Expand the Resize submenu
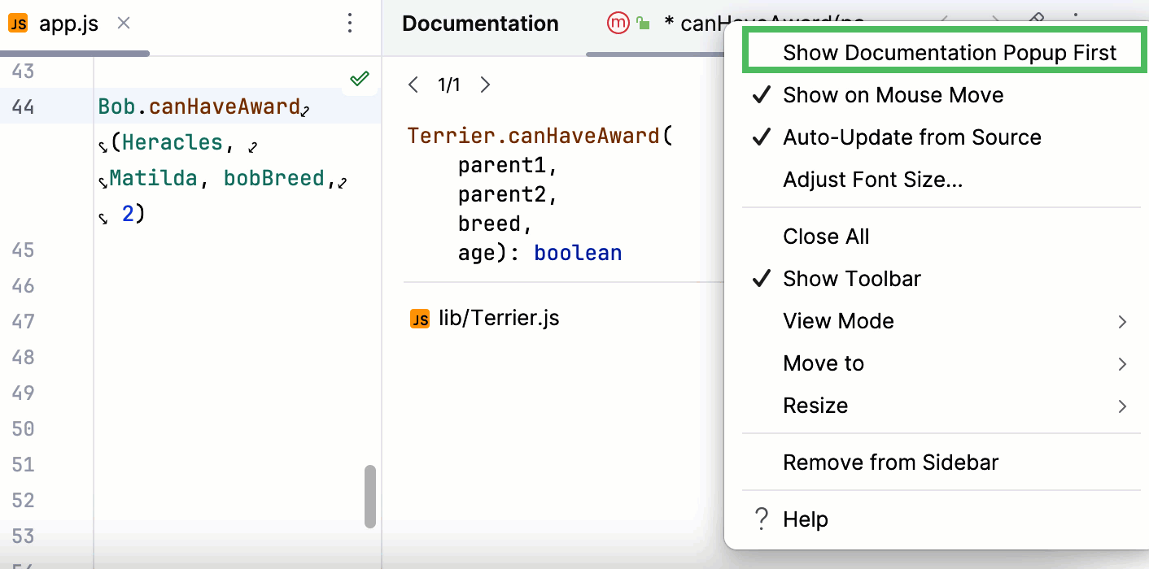This screenshot has width=1149, height=569. point(815,405)
